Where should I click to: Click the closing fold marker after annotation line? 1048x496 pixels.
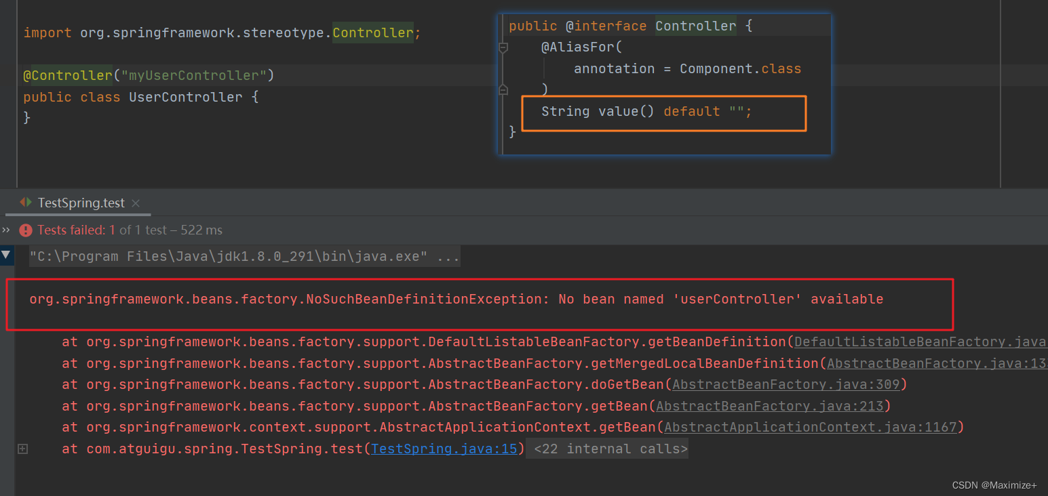(x=503, y=89)
